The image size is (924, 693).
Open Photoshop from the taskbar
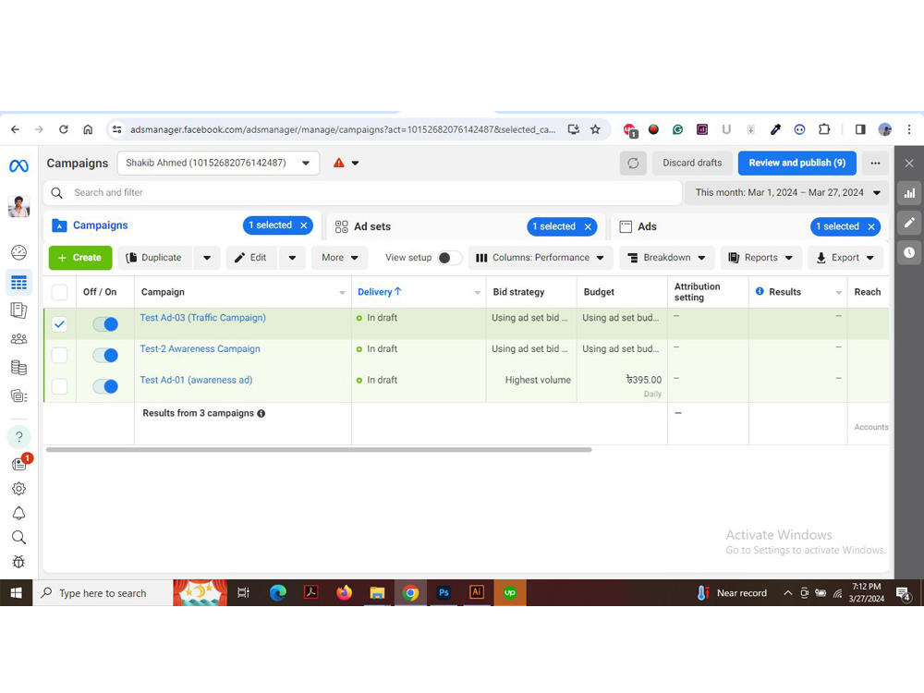(444, 593)
